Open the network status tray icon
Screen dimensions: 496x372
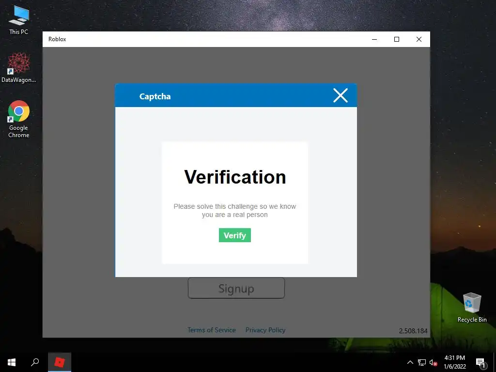(x=422, y=362)
